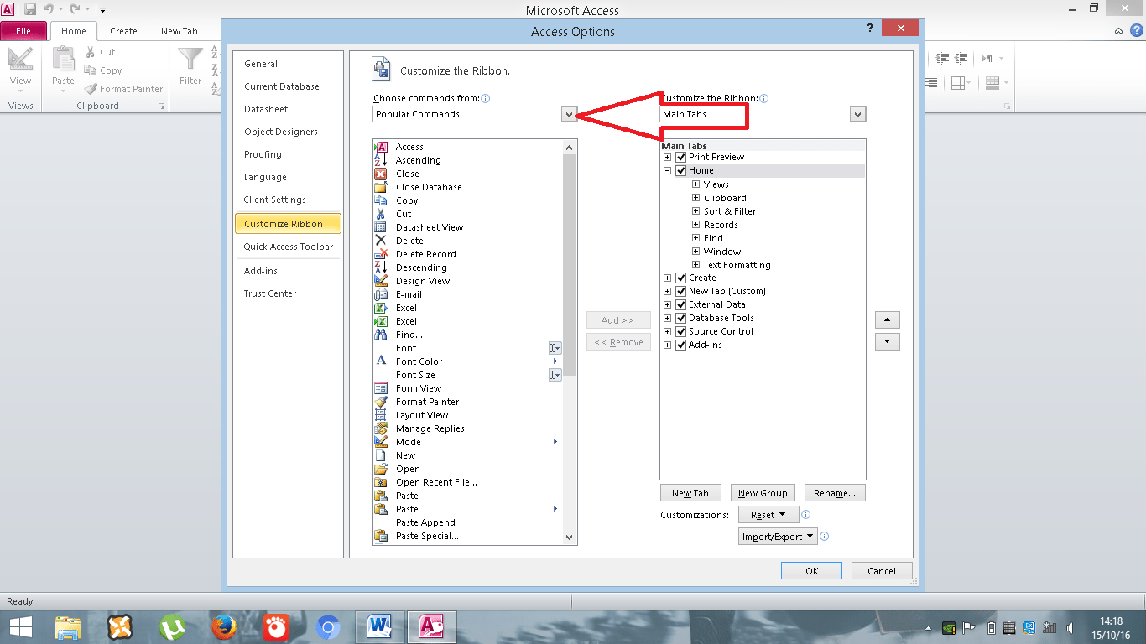The width and height of the screenshot is (1146, 644).
Task: Open the Choose commands from dropdown
Action: 570,114
